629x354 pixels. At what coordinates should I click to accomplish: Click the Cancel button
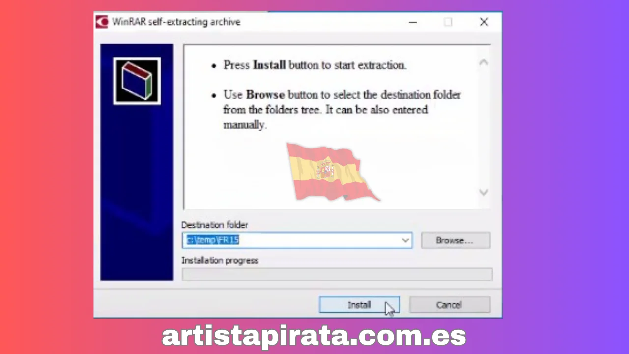(450, 305)
